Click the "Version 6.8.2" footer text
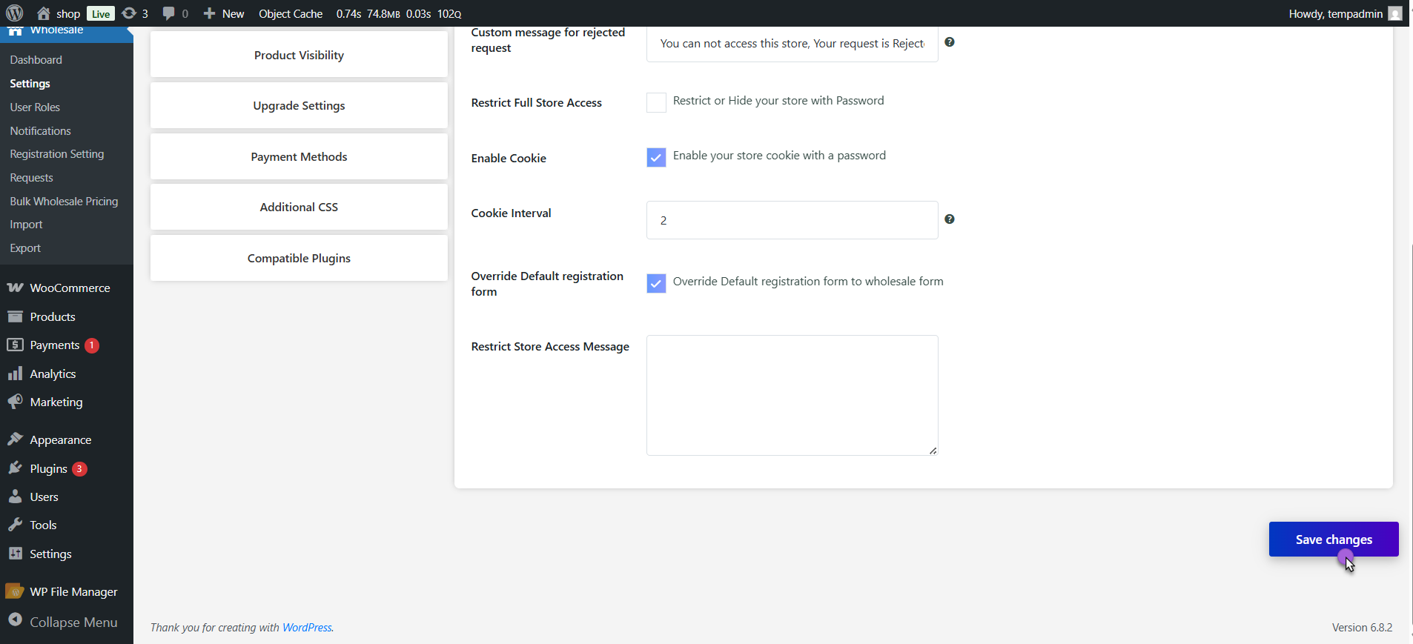 (1362, 628)
